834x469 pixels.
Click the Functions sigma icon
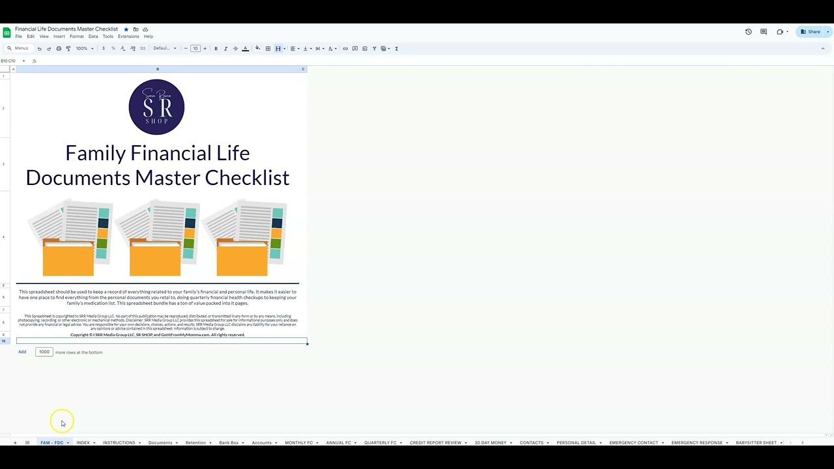click(x=396, y=49)
